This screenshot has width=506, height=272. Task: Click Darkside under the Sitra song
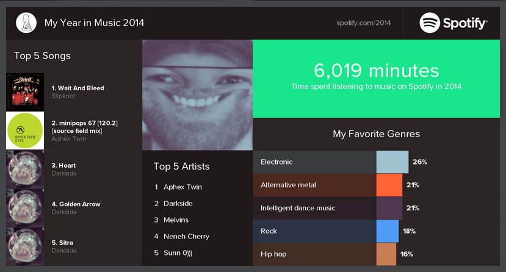pyautogui.click(x=64, y=251)
